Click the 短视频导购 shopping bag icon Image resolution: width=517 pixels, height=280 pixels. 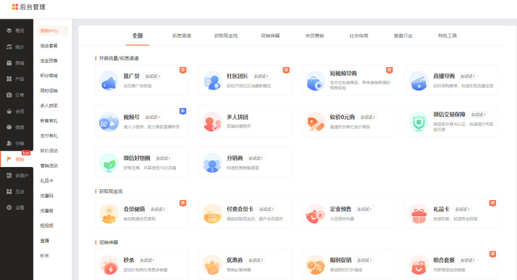pyautogui.click(x=315, y=80)
